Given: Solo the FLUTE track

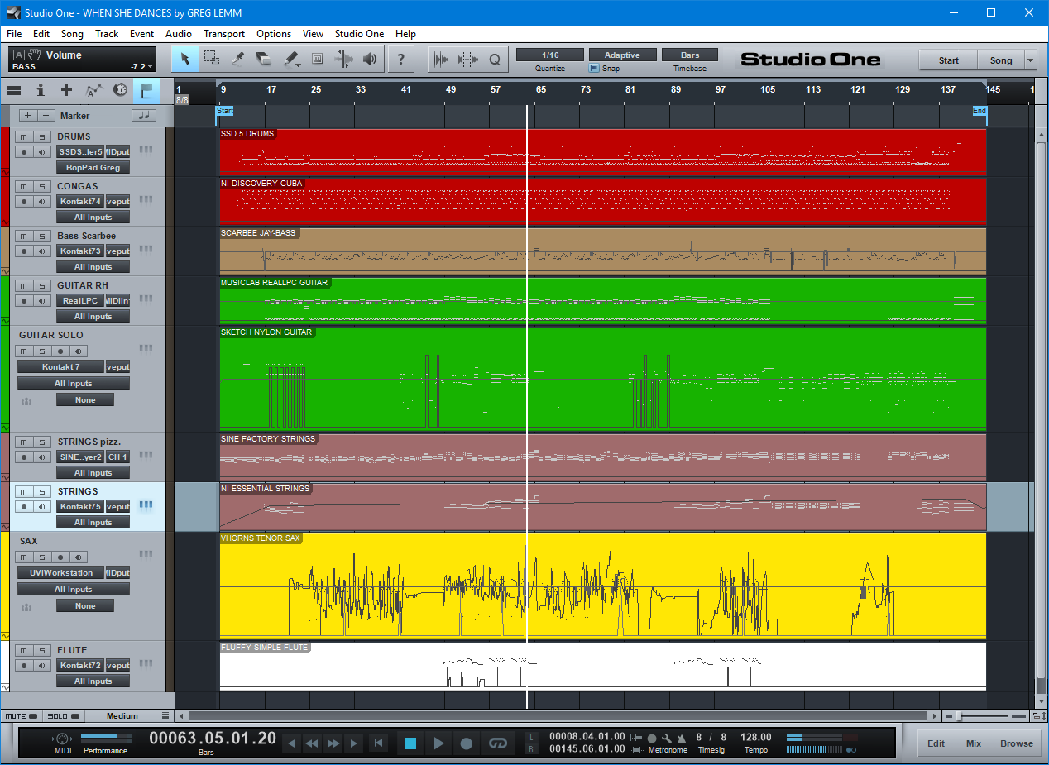Looking at the screenshot, I should coord(41,650).
